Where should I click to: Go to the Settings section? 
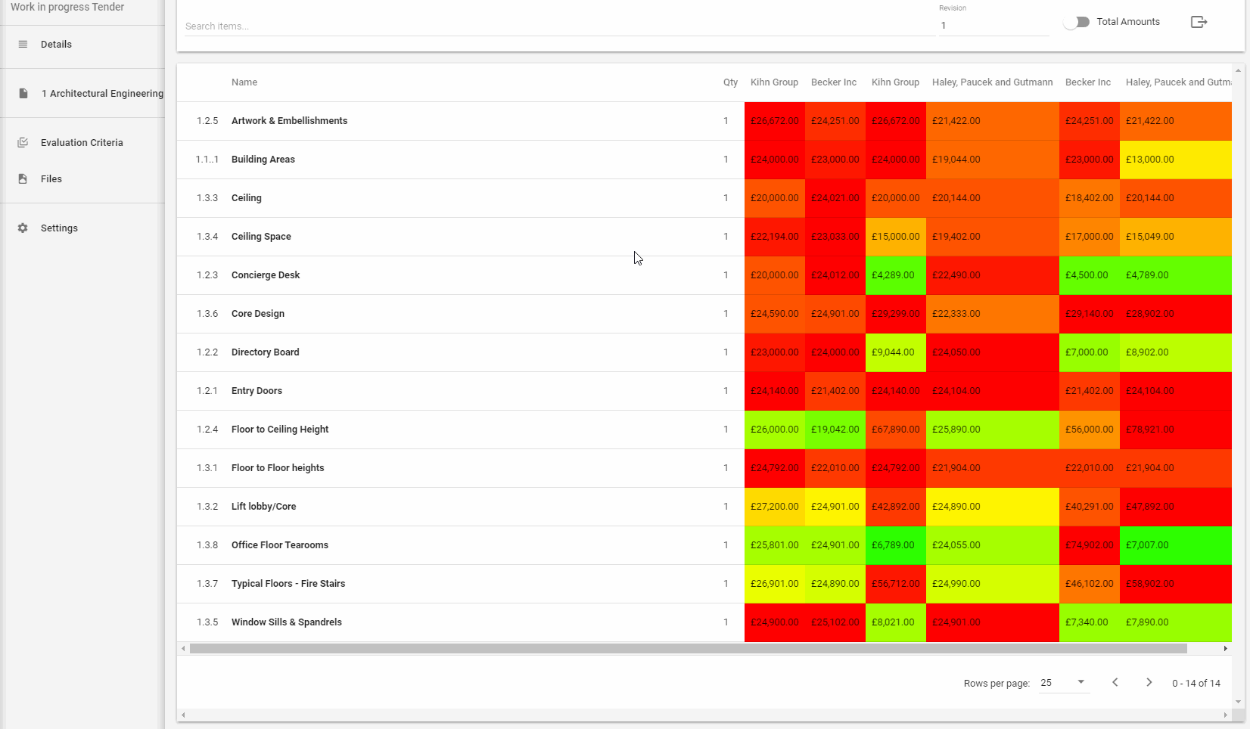[x=58, y=228]
